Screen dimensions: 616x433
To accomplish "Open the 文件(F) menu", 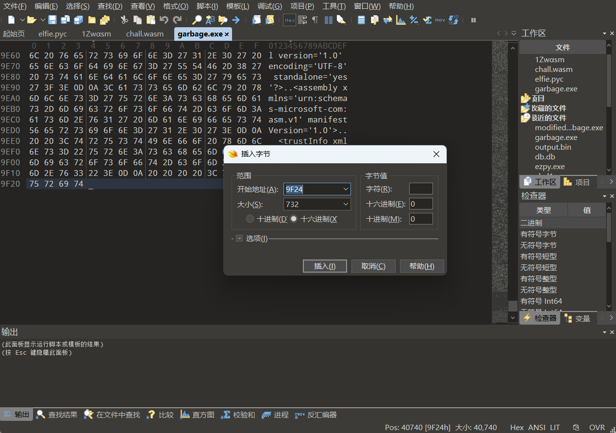I will point(15,6).
